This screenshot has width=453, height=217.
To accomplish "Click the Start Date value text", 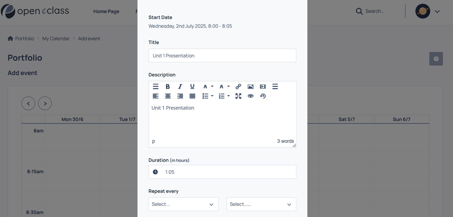I will (x=190, y=26).
